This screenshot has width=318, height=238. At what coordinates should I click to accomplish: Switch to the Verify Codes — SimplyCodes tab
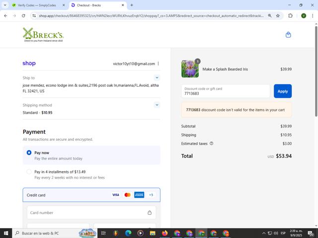pyautogui.click(x=37, y=5)
